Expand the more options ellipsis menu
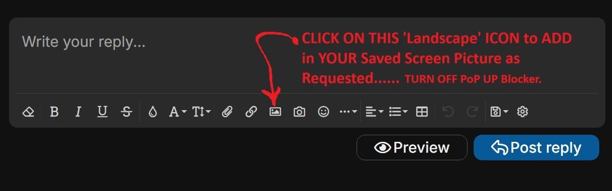 click(x=348, y=112)
